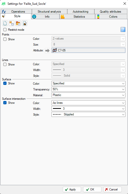
Task: Open the Stippled style dropdown
Action: [x=88, y=114]
